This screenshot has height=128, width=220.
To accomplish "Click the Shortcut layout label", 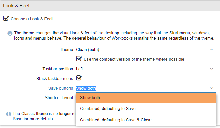I will [59, 98].
